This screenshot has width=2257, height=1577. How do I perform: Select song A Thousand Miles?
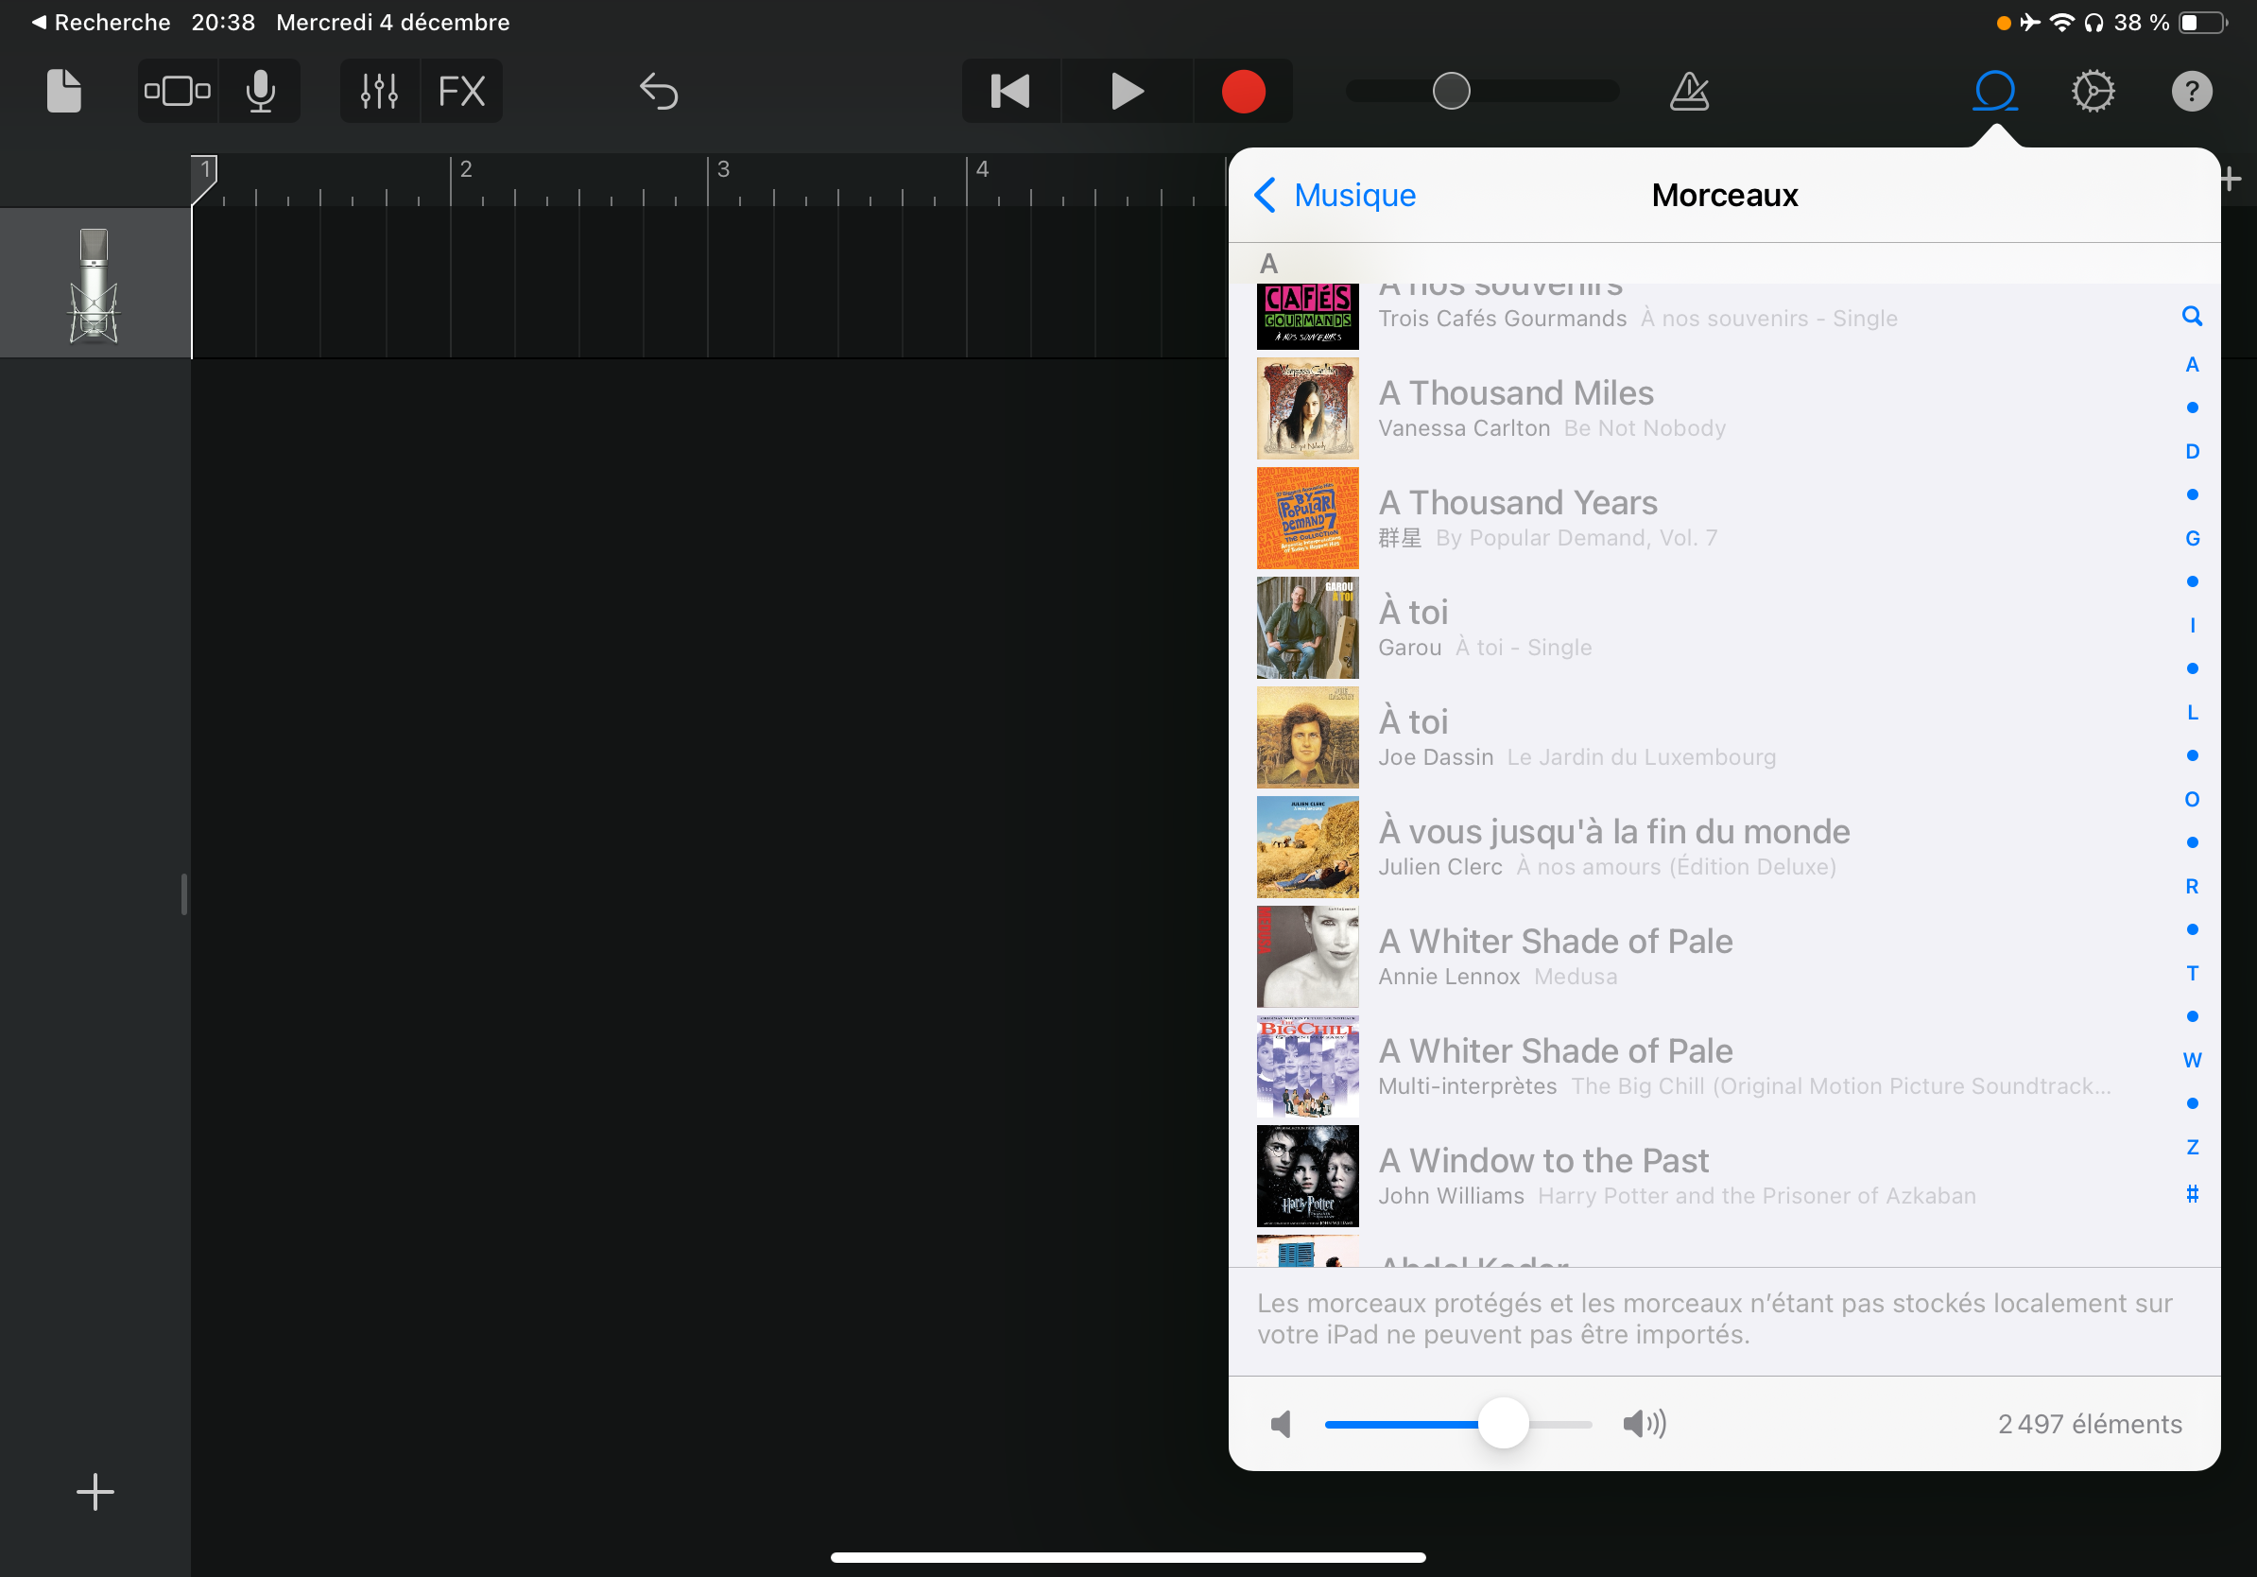coord(1709,408)
